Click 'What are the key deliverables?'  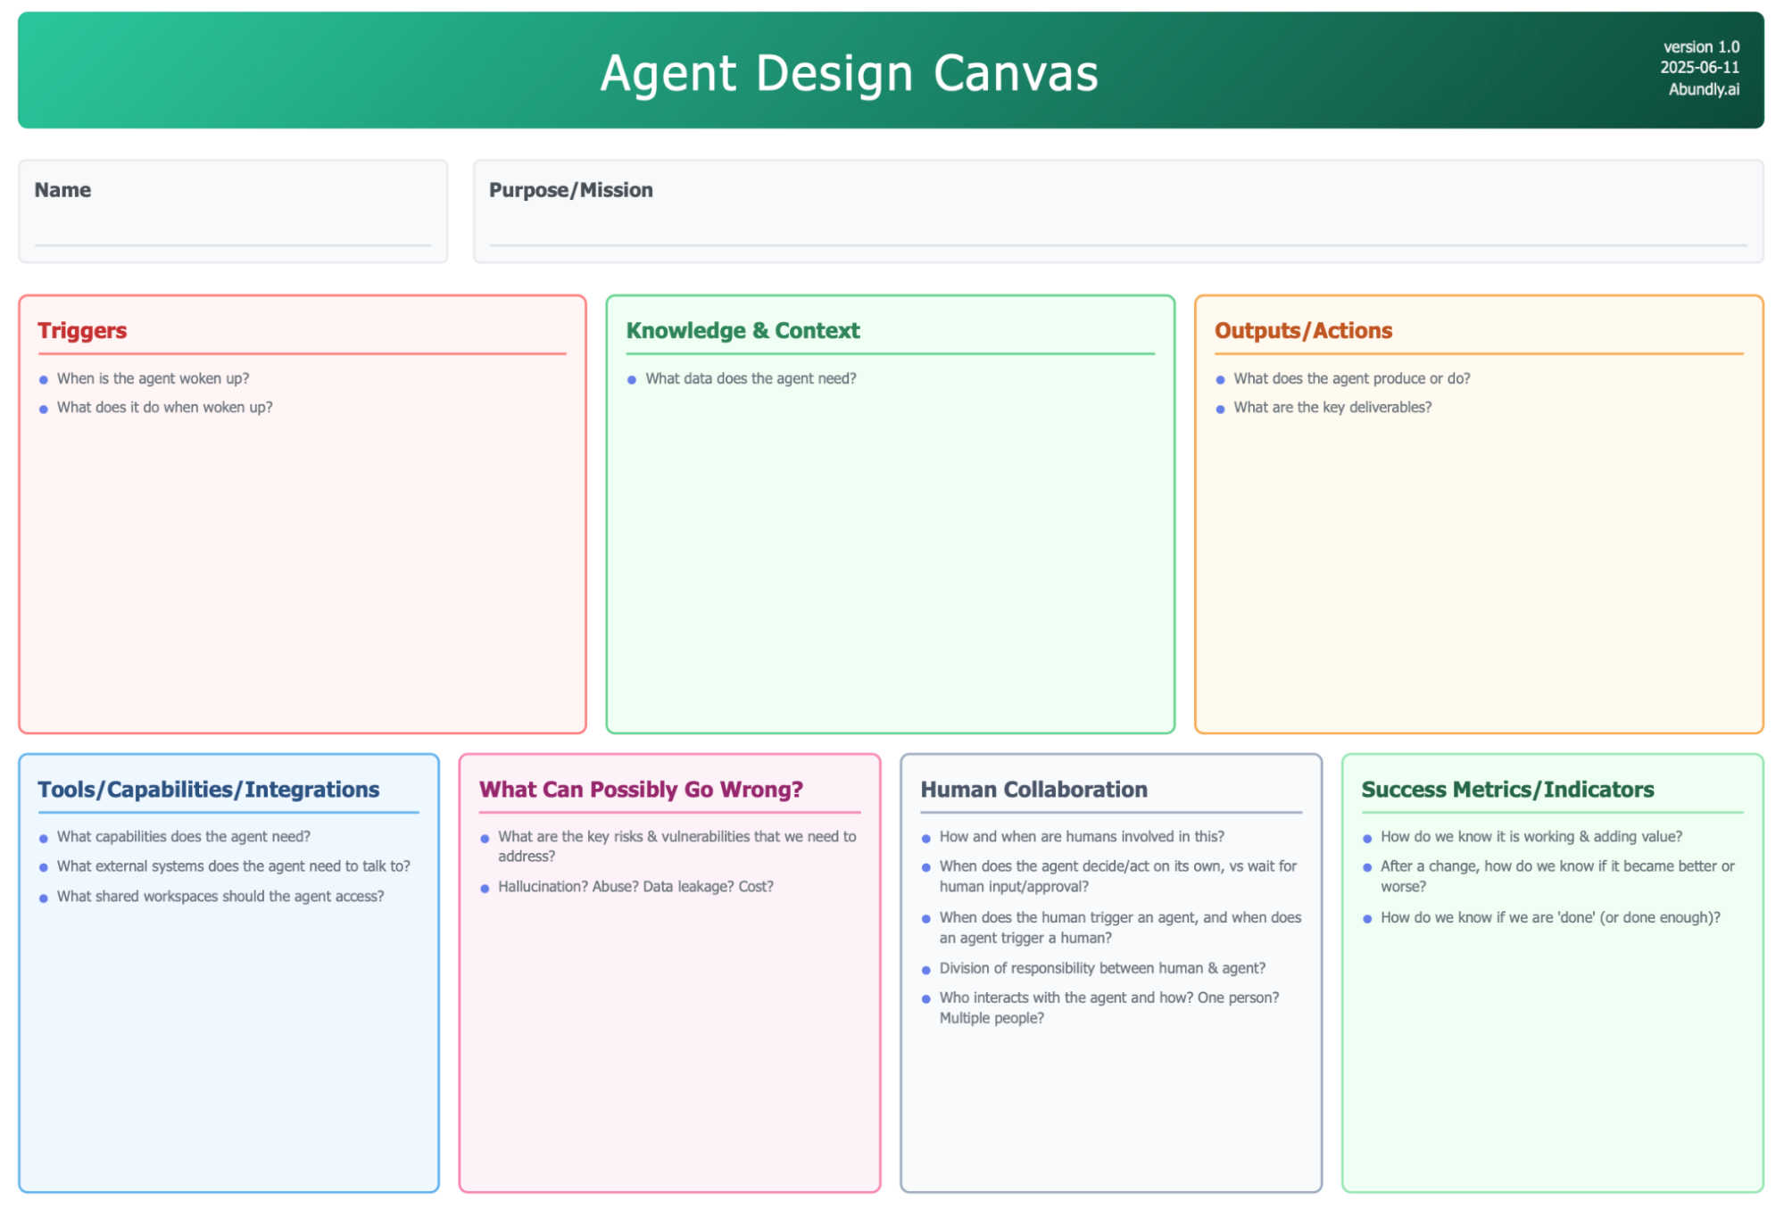point(1332,407)
